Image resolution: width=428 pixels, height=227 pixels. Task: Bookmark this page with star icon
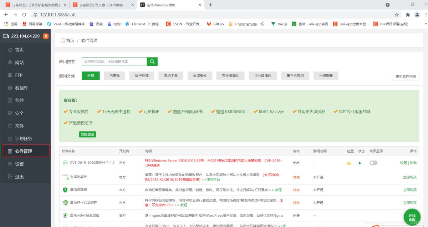click(397, 15)
